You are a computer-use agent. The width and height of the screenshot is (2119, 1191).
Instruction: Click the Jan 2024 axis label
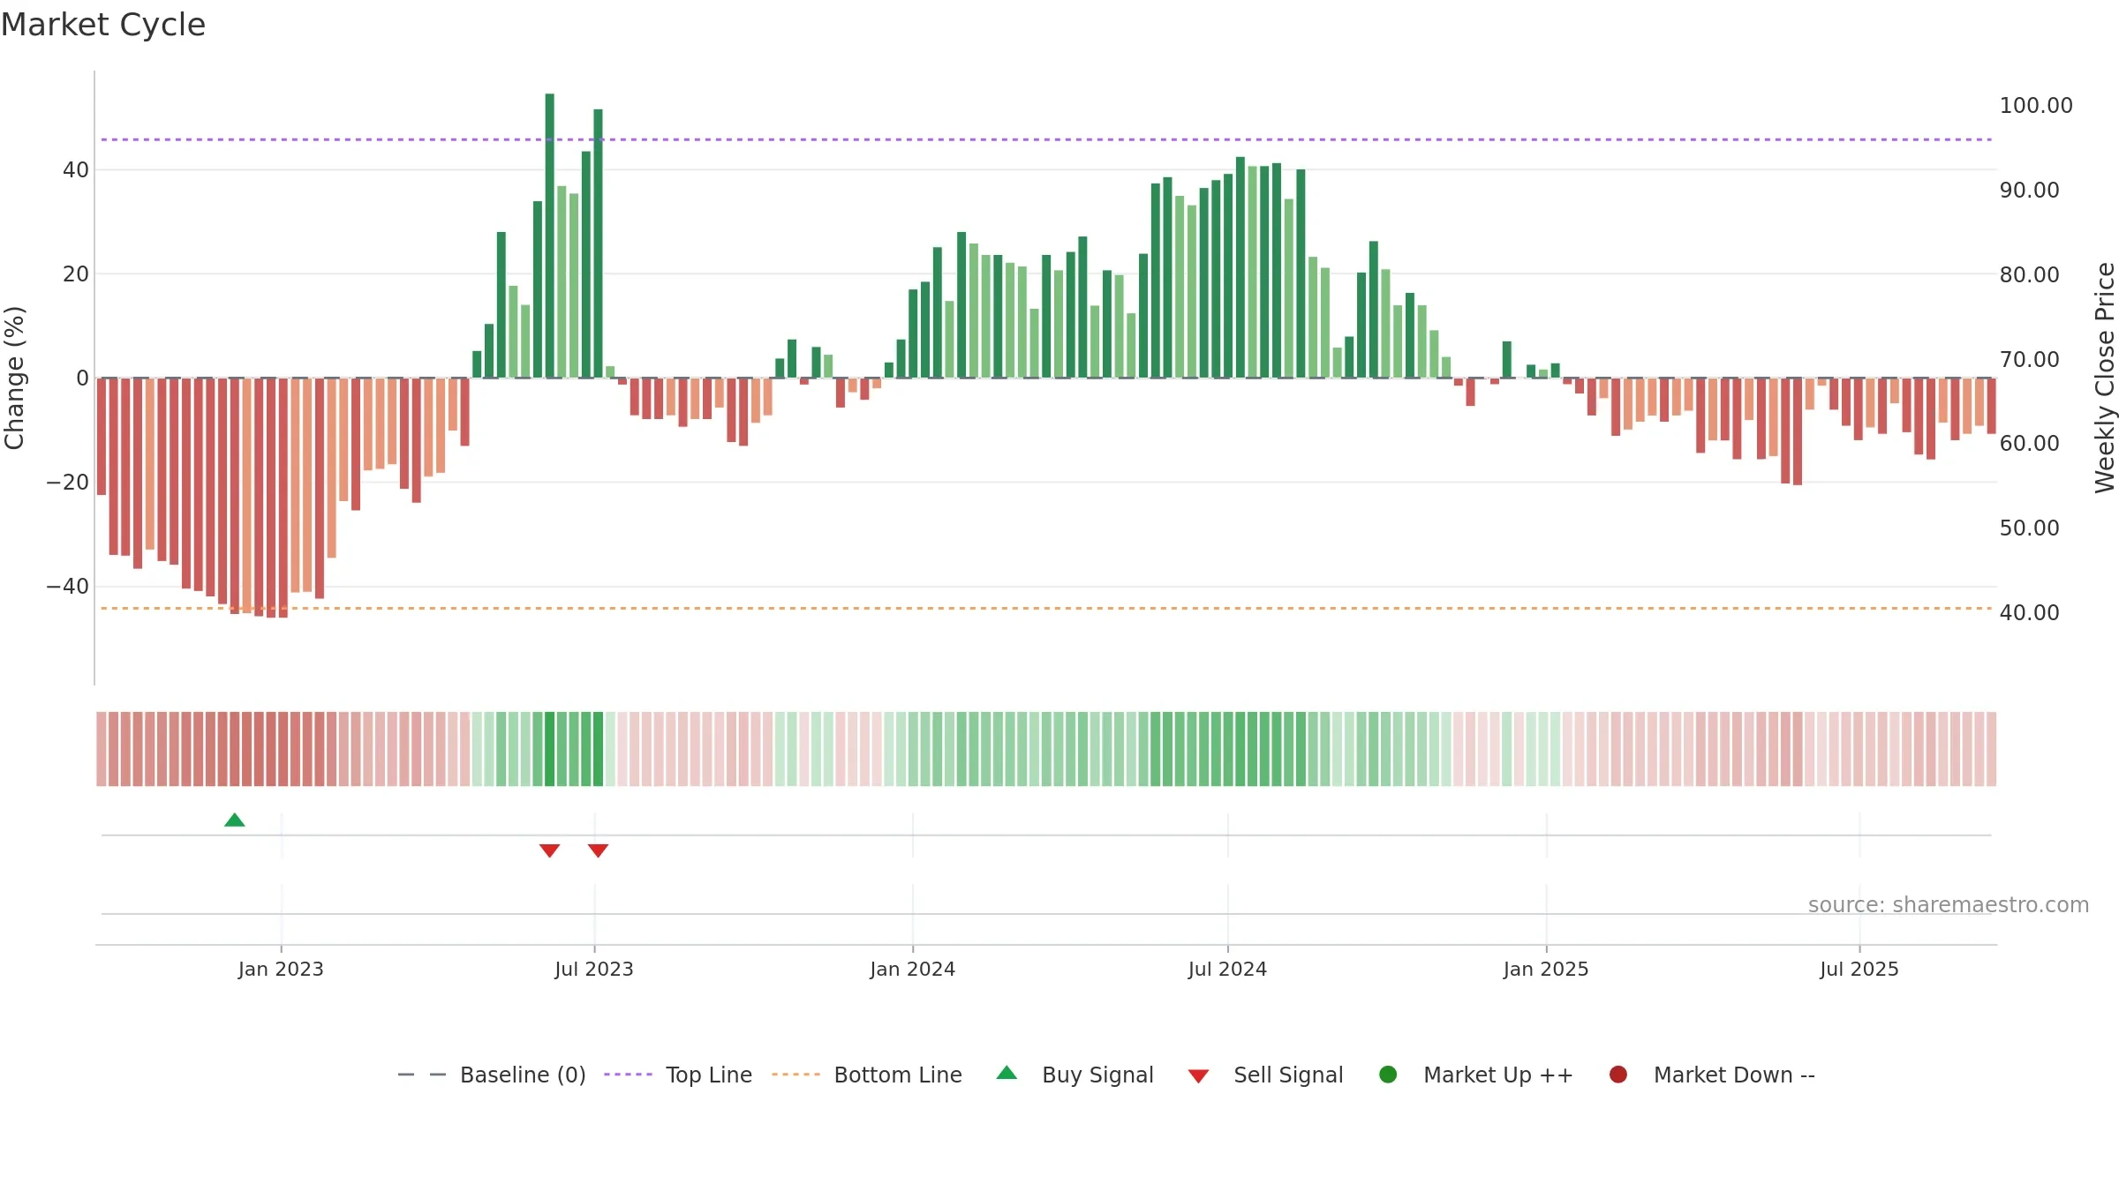(x=913, y=970)
